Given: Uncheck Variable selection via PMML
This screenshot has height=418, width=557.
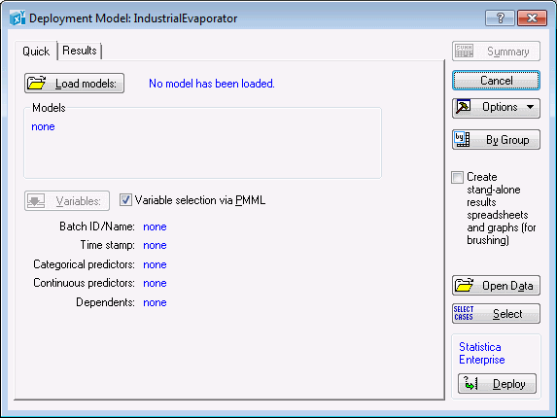Looking at the screenshot, I should coord(125,200).
